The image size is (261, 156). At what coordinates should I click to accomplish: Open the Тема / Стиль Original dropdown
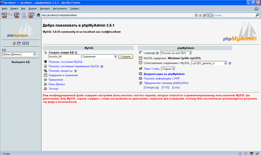click(168, 69)
